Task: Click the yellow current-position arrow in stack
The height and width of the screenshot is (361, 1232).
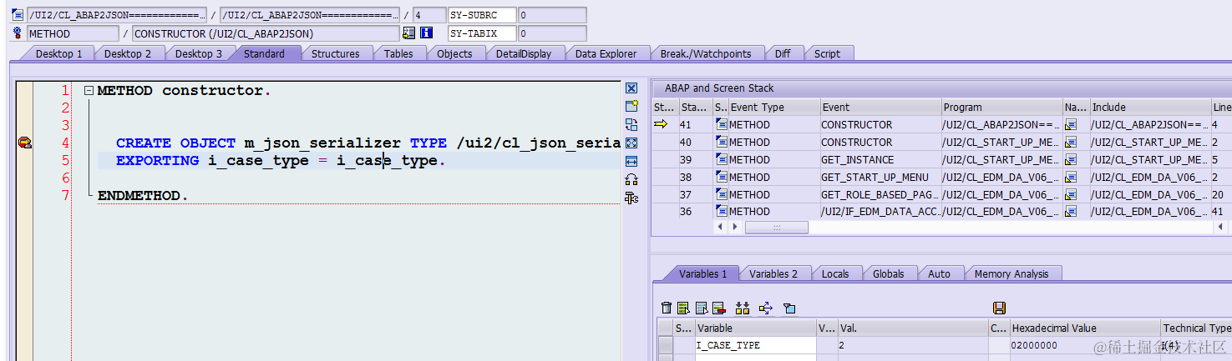Action: (662, 125)
